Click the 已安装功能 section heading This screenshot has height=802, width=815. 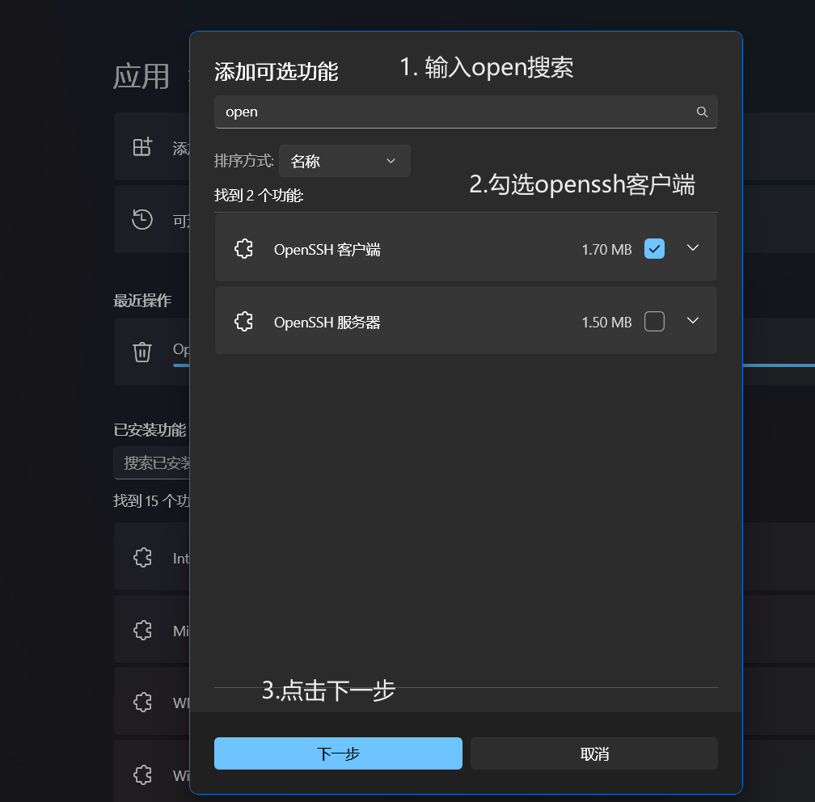pos(150,430)
